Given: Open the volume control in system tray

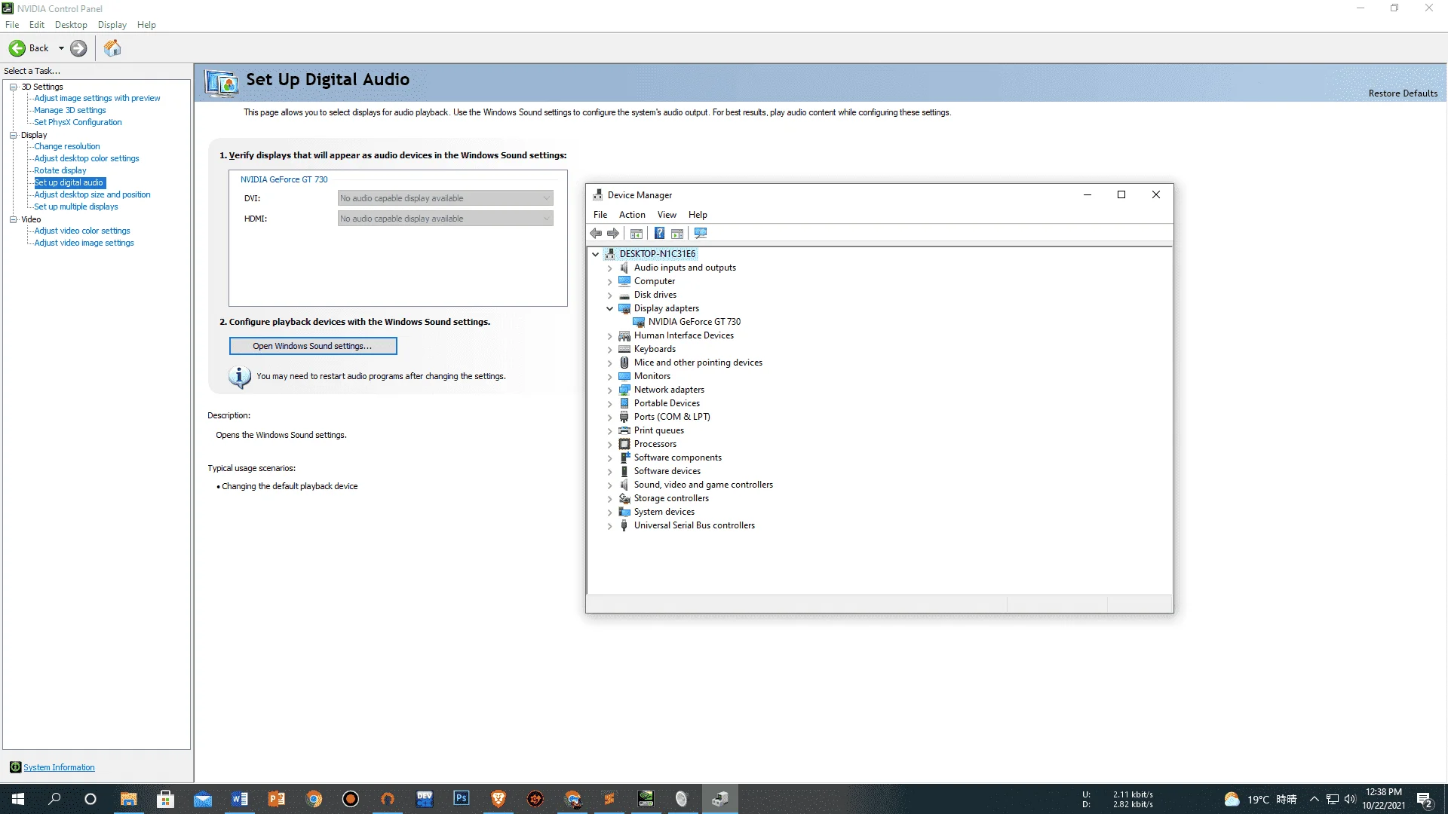Looking at the screenshot, I should tap(1350, 799).
